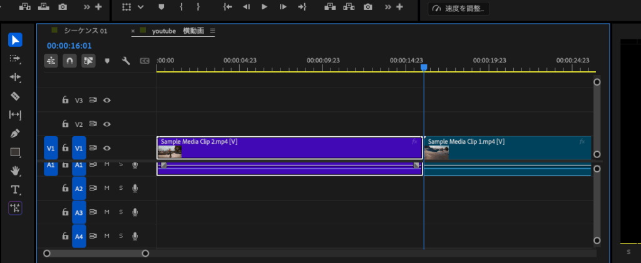Viewport: 641px width, 263px height.
Task: Hide track V1 with its eye icon
Action: pos(107,148)
